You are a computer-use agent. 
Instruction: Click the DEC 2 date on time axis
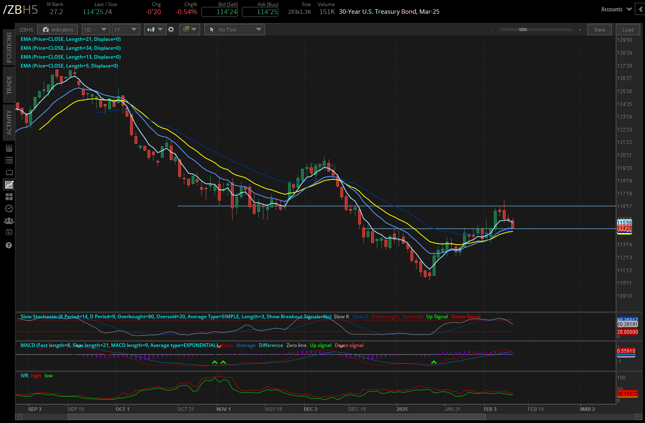pyautogui.click(x=311, y=409)
